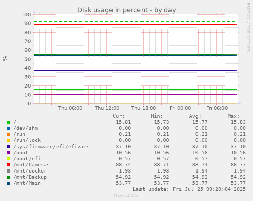This screenshot has width=253, height=201.
Task: Click the 15.73 minimum value for /
Action: tap(161, 122)
